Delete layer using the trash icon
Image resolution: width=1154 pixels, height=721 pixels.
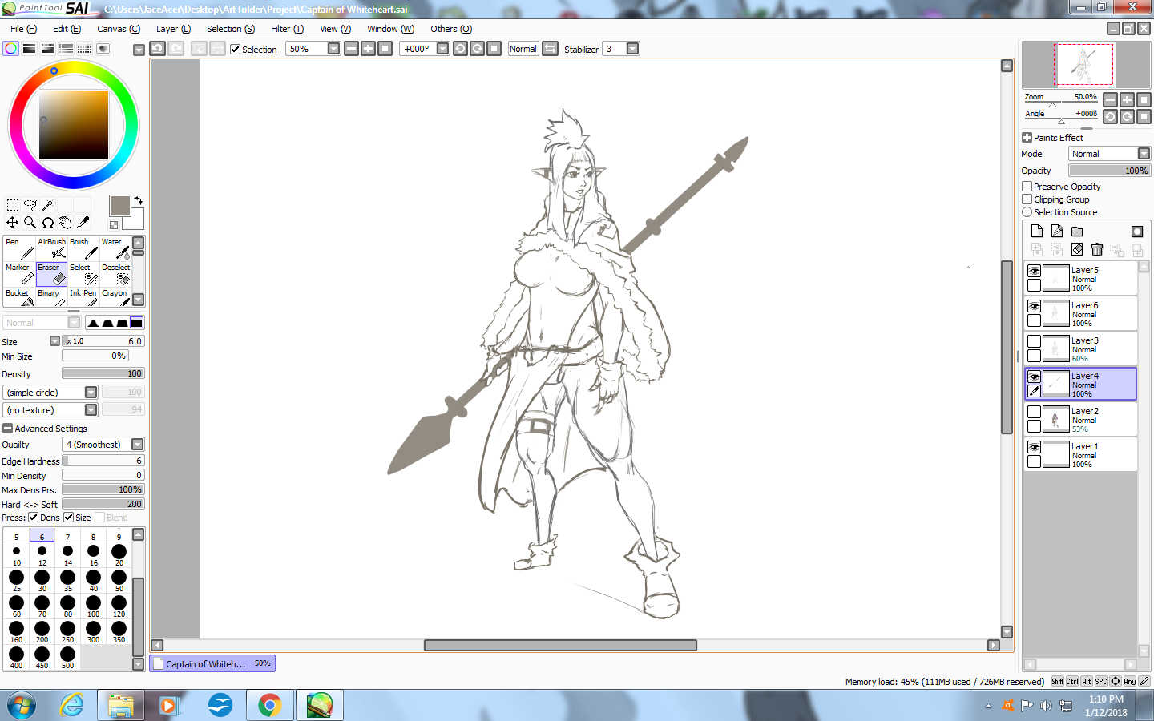click(x=1097, y=250)
